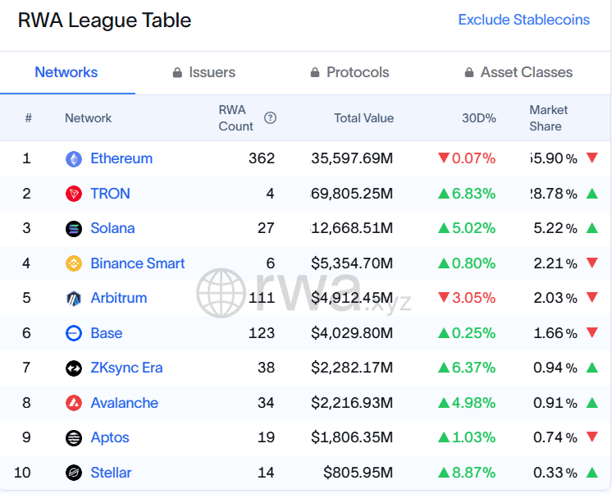Screen dimensions: 612x494
Task: Open the ZKsync Era network link
Action: [126, 368]
